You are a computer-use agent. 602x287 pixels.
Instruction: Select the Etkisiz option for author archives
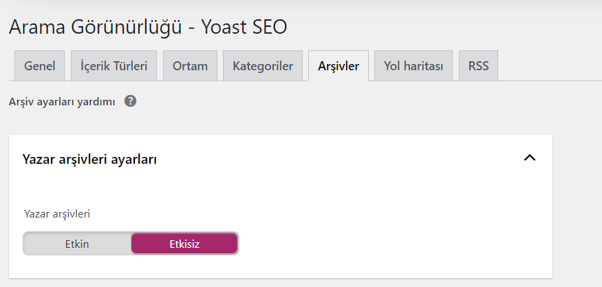(x=184, y=244)
